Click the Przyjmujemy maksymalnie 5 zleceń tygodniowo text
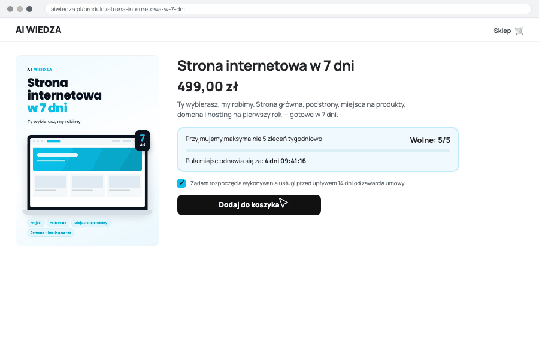Image resolution: width=539 pixels, height=337 pixels. pos(254,139)
